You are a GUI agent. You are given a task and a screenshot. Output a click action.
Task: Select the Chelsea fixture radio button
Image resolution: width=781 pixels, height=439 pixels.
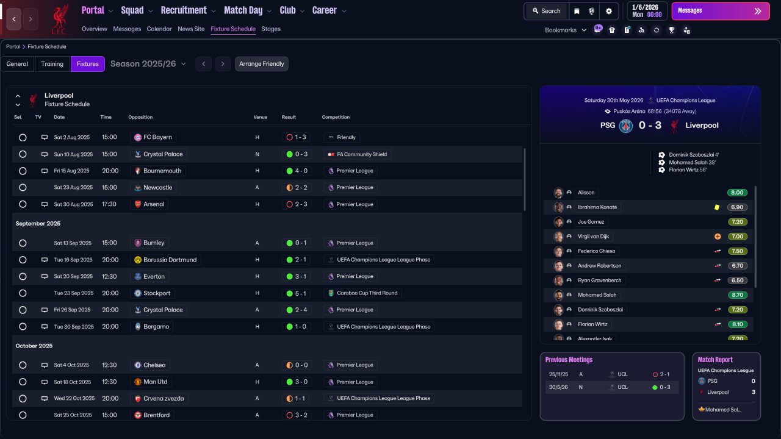tap(23, 365)
